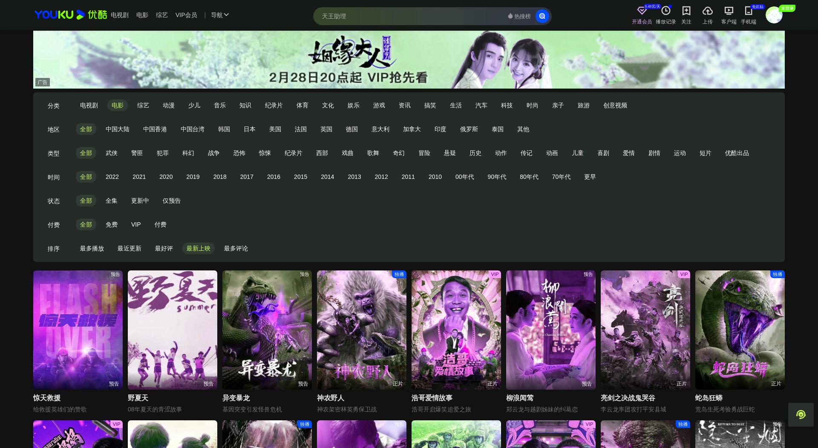
Task: Select 全集 status filter
Action: [111, 201]
